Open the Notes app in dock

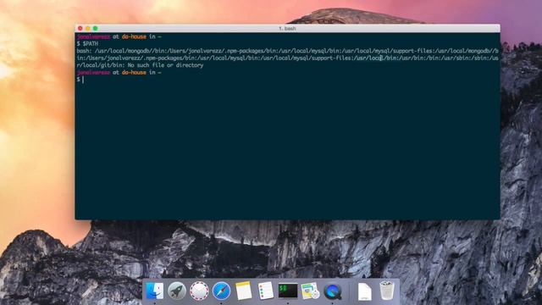pos(244,291)
